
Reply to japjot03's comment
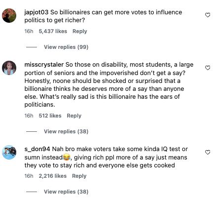point(80,31)
